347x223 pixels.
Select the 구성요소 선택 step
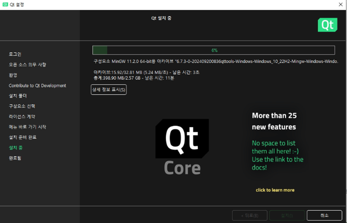tap(22, 106)
